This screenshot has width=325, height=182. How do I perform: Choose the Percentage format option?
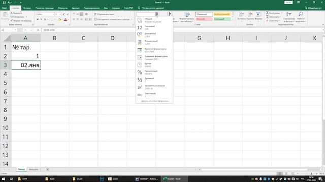point(154,72)
